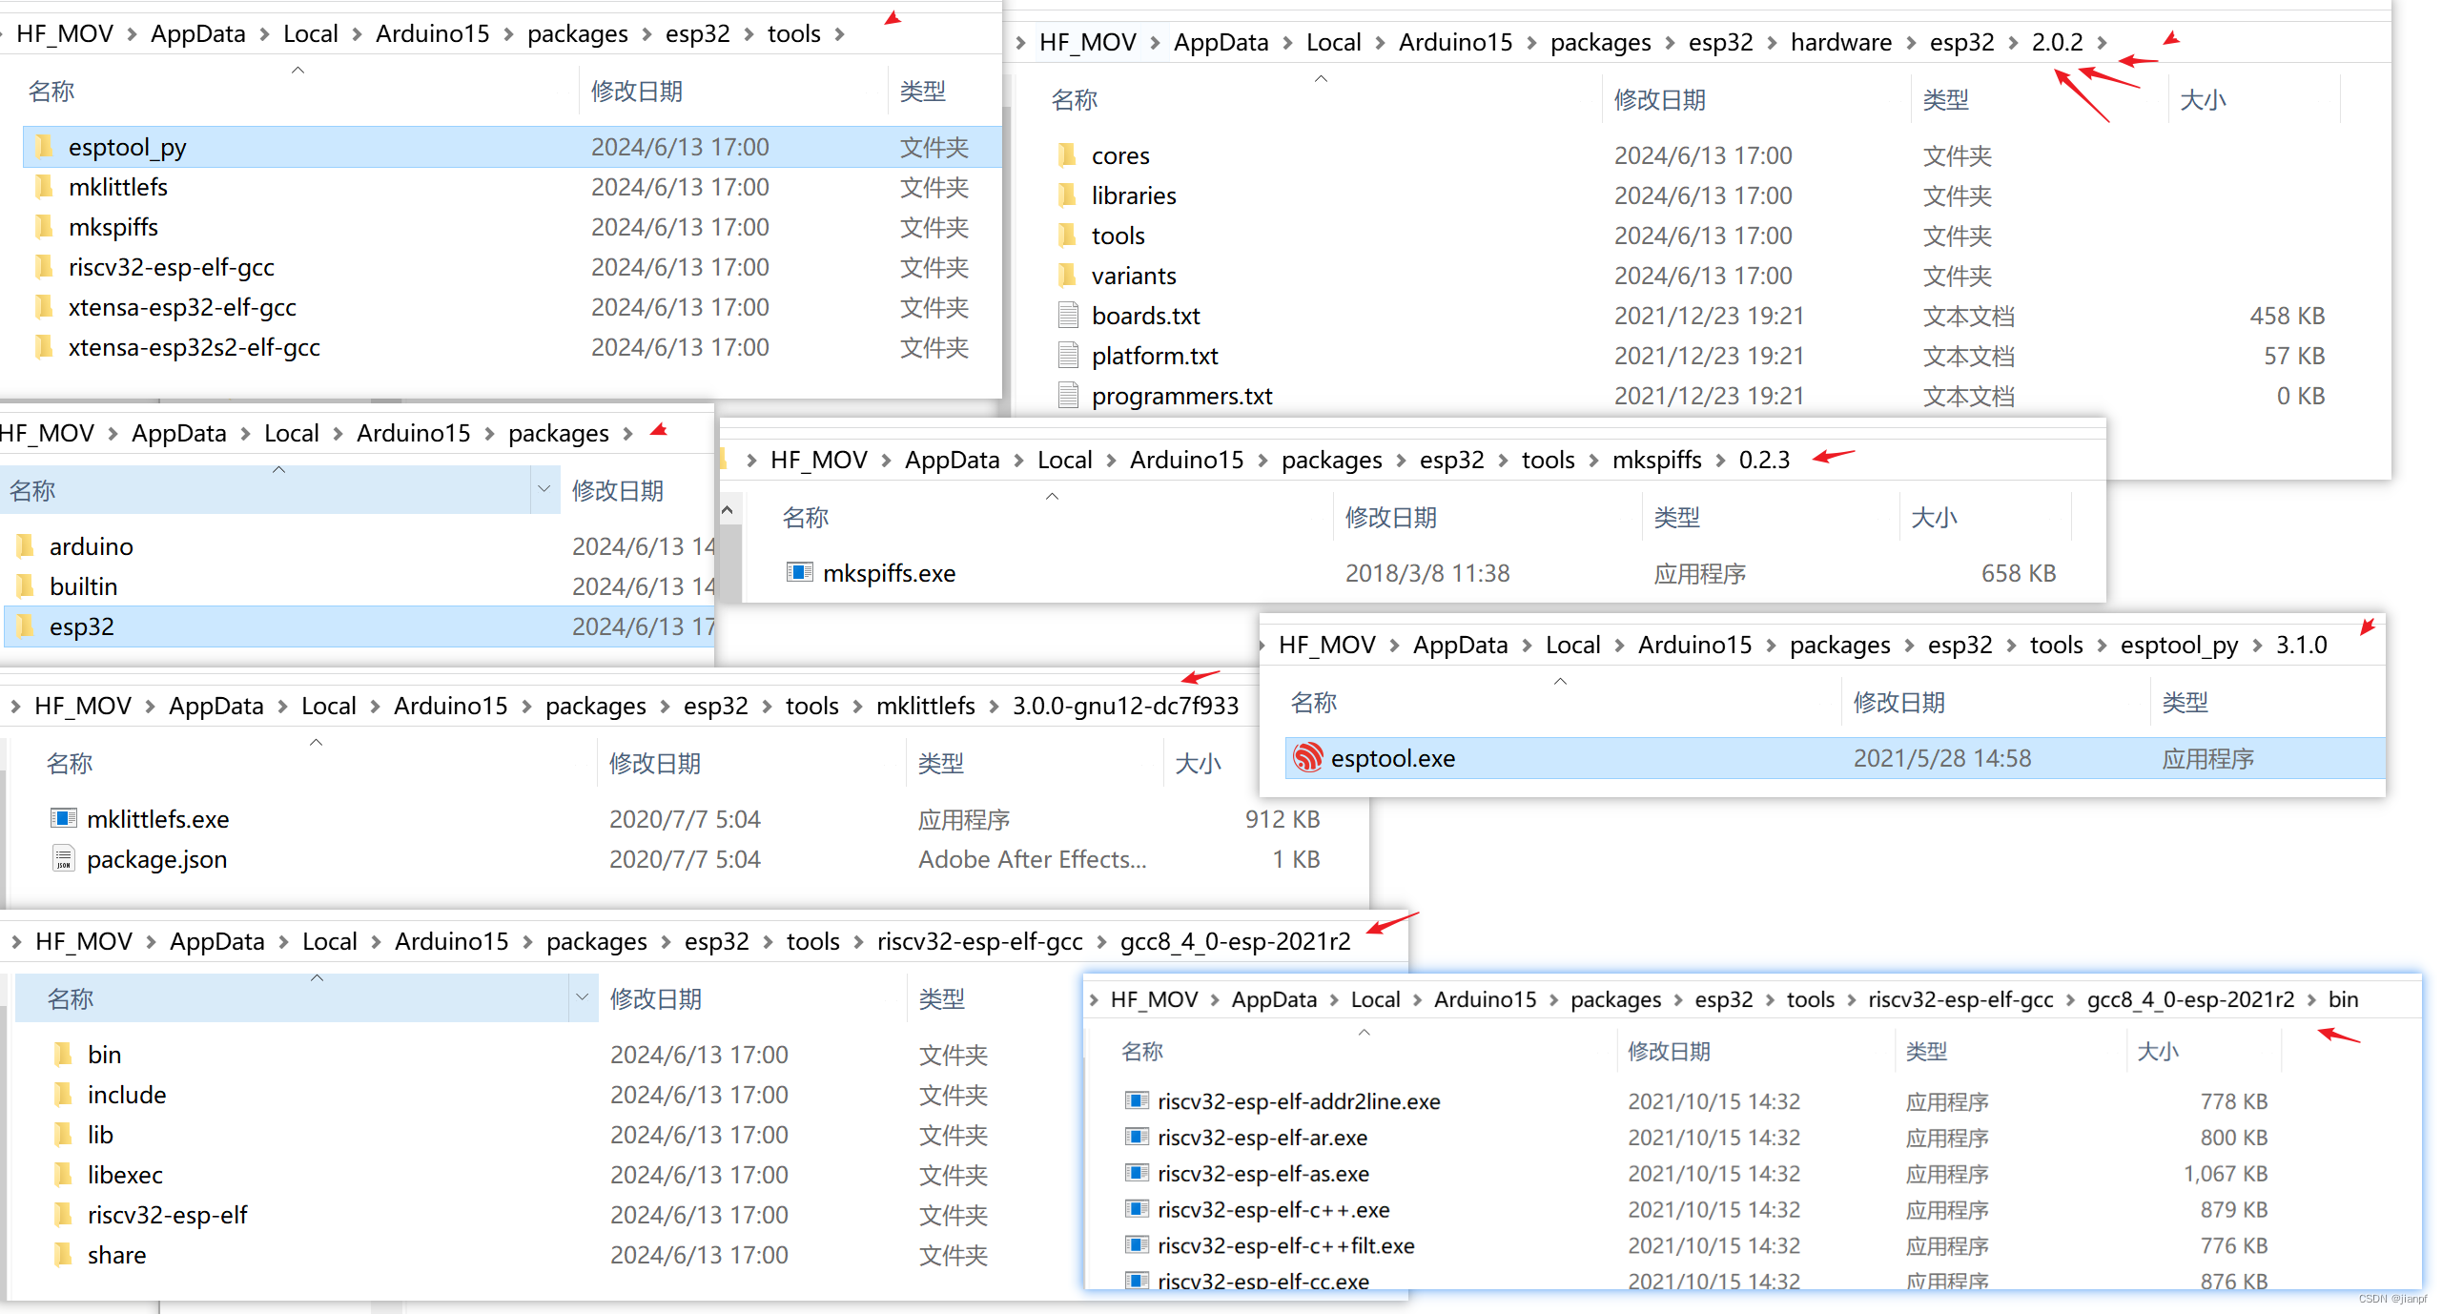Click the xtensa-esp32-elf-gcc folder icon
The image size is (2442, 1314).
click(45, 307)
